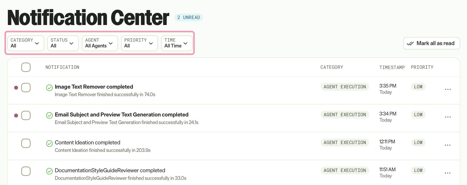
Task: Expand the Category filter dropdown
Action: [x=26, y=43]
